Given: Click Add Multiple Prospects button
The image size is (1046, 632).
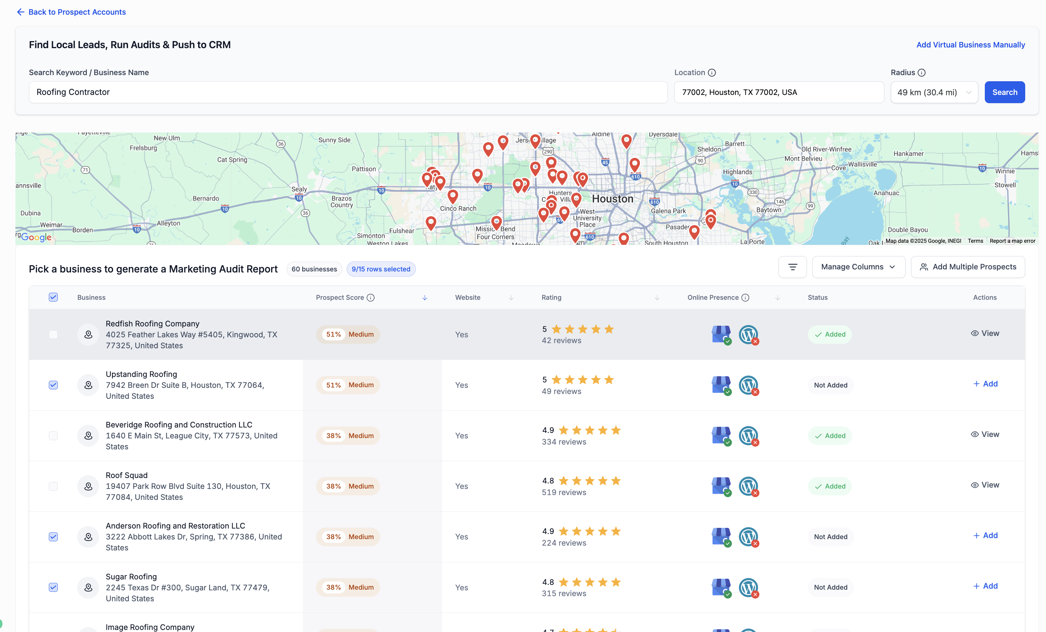Looking at the screenshot, I should [x=967, y=267].
